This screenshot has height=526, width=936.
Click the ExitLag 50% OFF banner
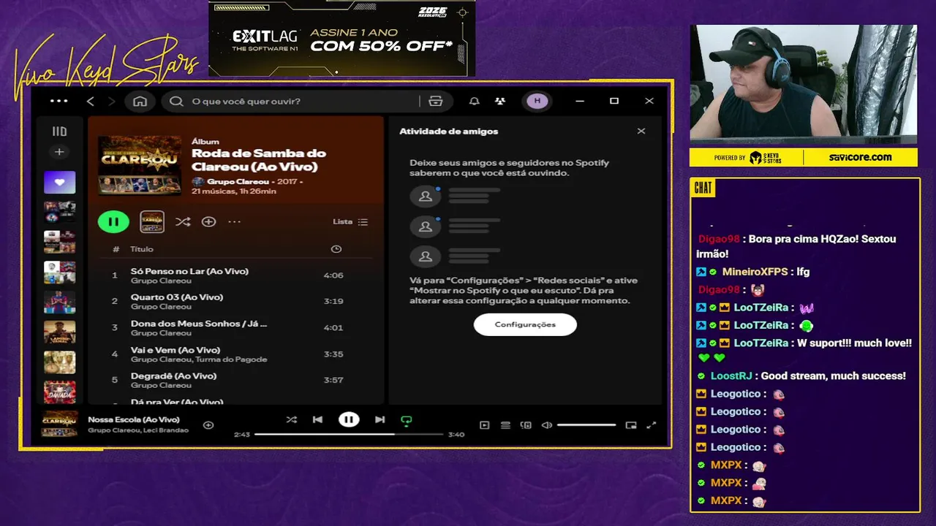[x=342, y=38]
